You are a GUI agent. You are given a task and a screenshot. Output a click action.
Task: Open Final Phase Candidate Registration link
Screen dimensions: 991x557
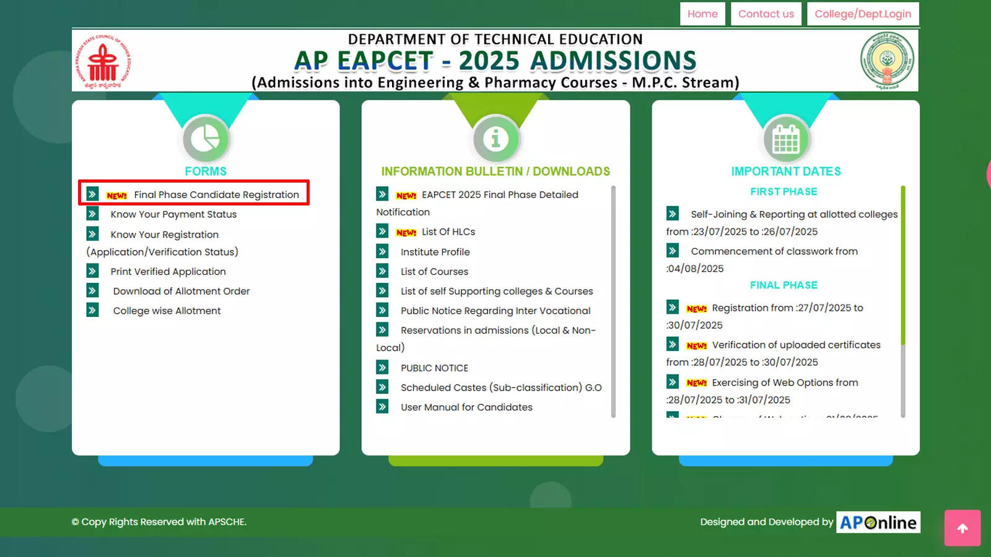point(216,195)
